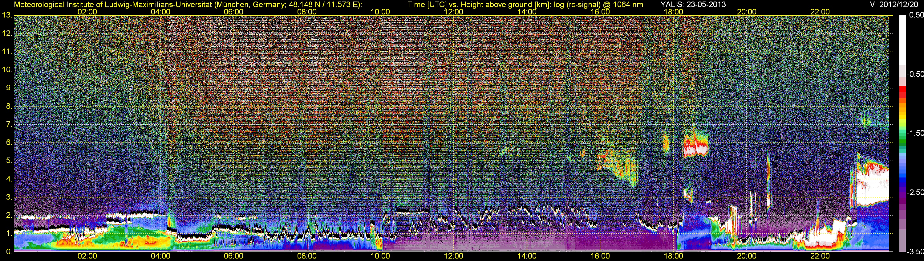Click the '06:00' label on the bottom time axis
Image resolution: width=924 pixels, height=261 pixels.
pyautogui.click(x=233, y=256)
